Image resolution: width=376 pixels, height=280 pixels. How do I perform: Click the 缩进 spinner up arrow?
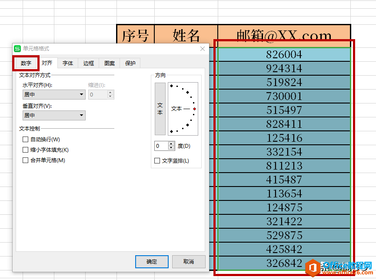tap(110, 92)
